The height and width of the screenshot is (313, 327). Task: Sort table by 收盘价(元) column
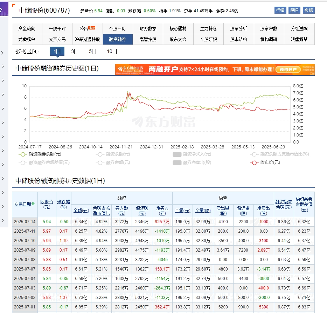pyautogui.click(x=47, y=204)
